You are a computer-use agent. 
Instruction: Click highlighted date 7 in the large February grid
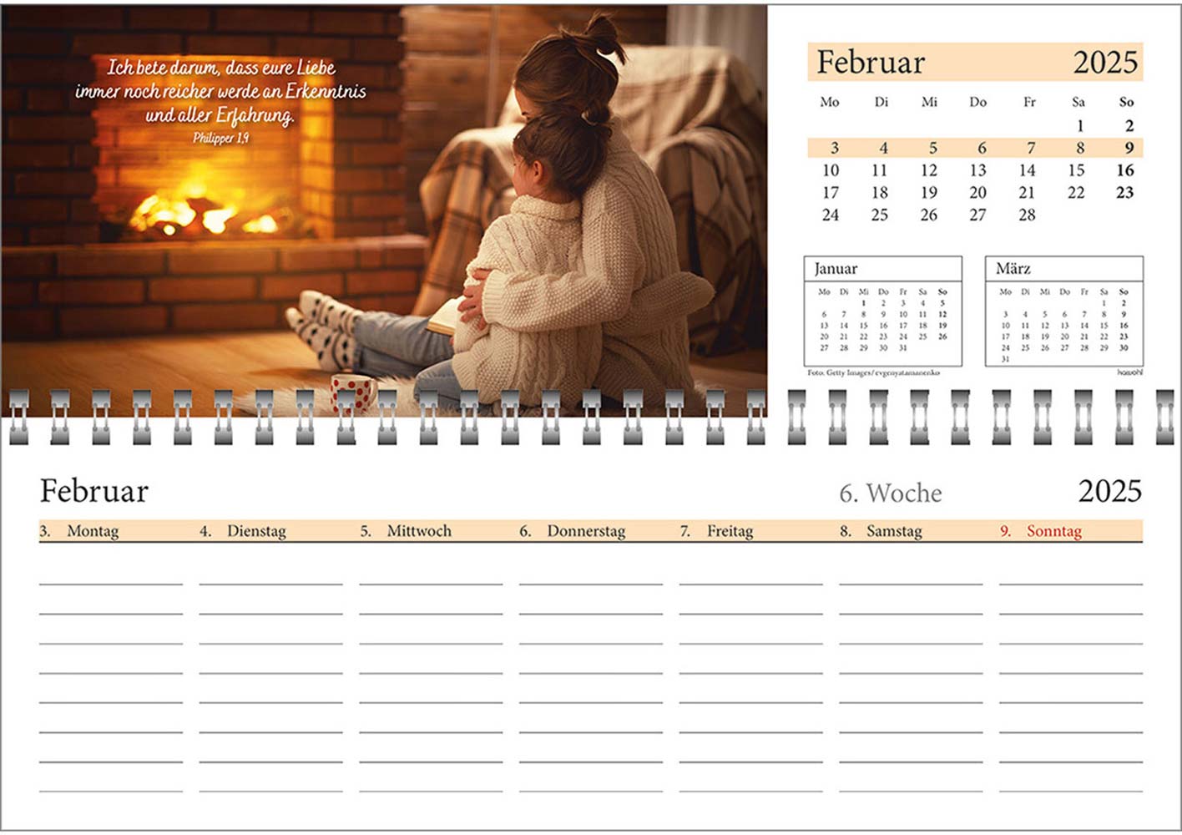(x=1031, y=148)
